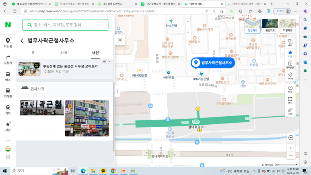This screenshot has width=311, height=175.
Task: Open the building exterior photo
Action: pos(87,118)
